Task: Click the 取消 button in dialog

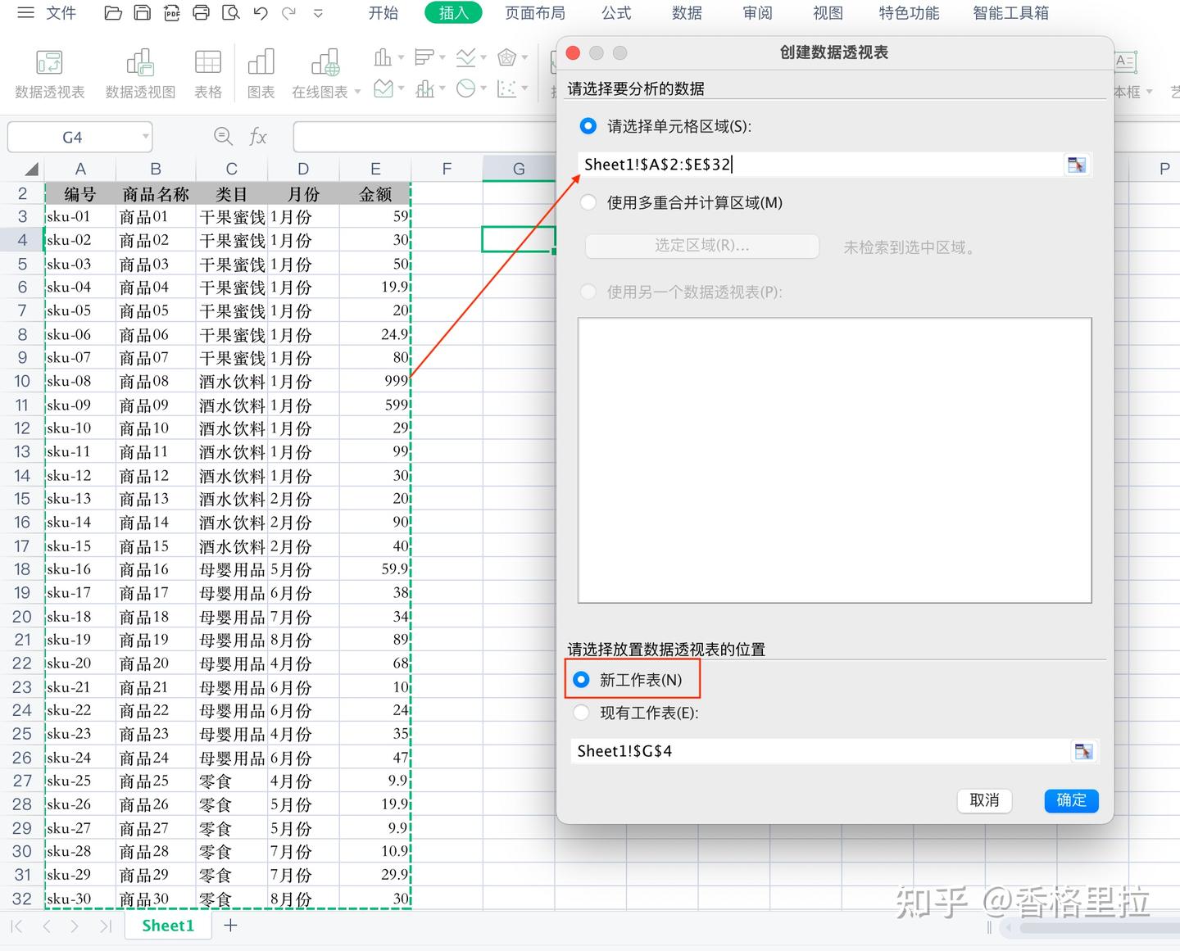Action: 984,800
